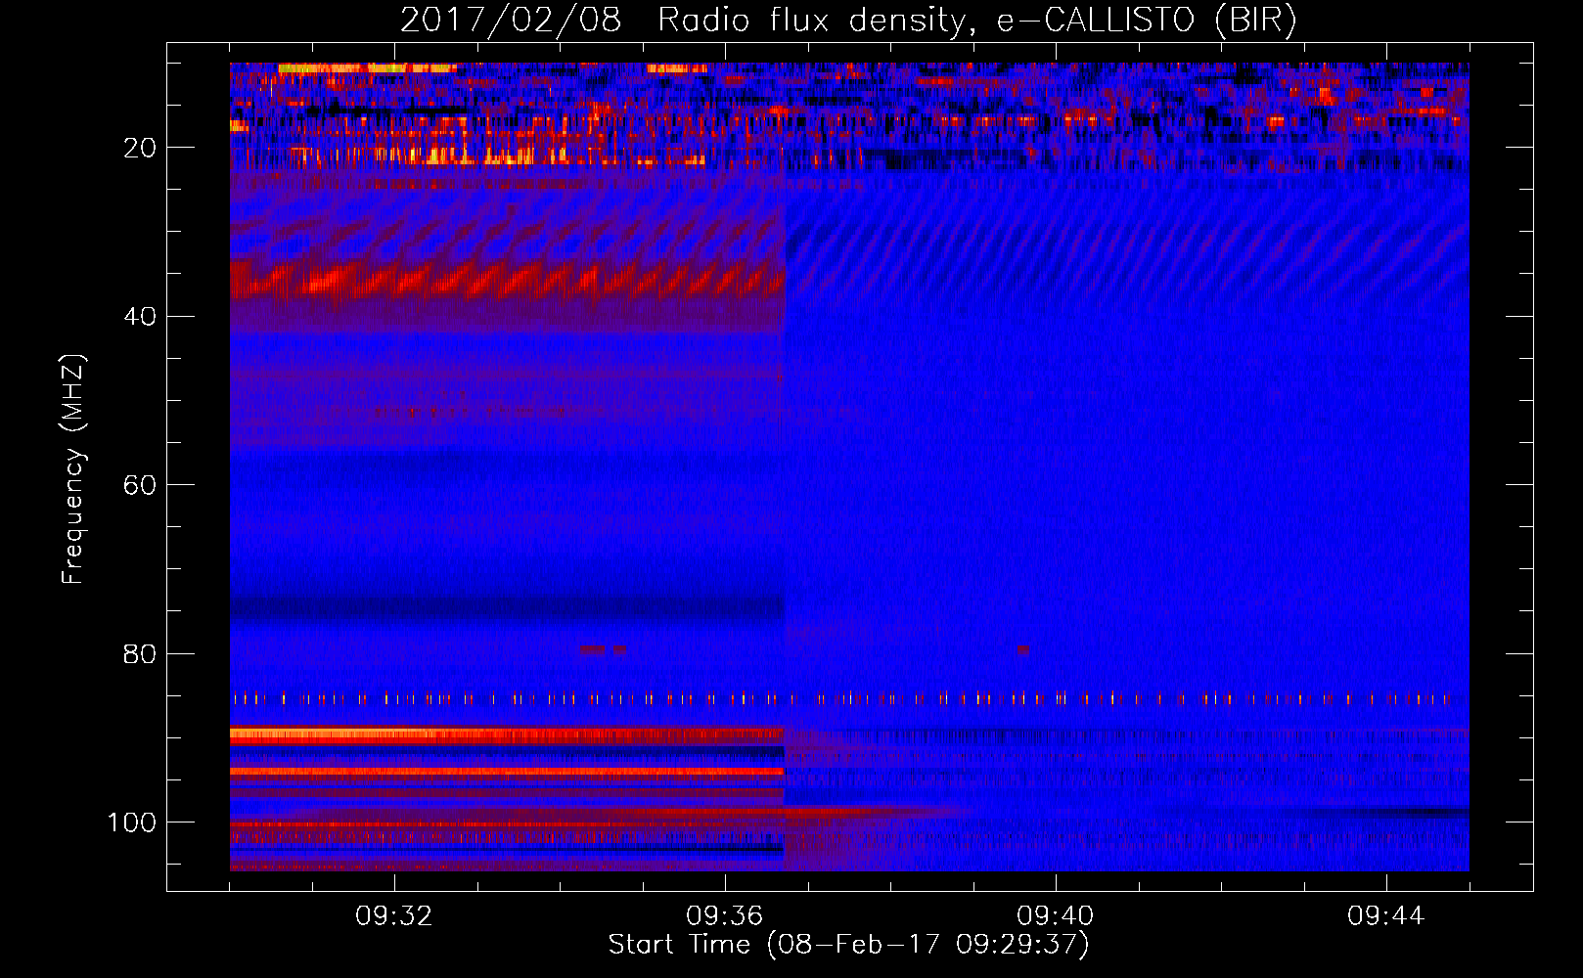Click the '09:36' time tick label
The width and height of the screenshot is (1583, 978).
coord(725,916)
